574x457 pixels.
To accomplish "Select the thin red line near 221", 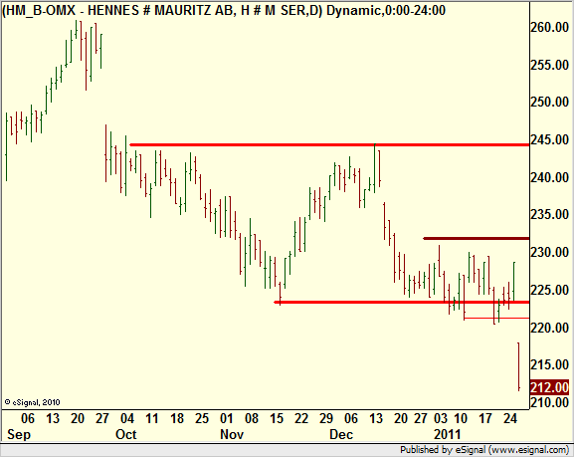I will [496, 318].
